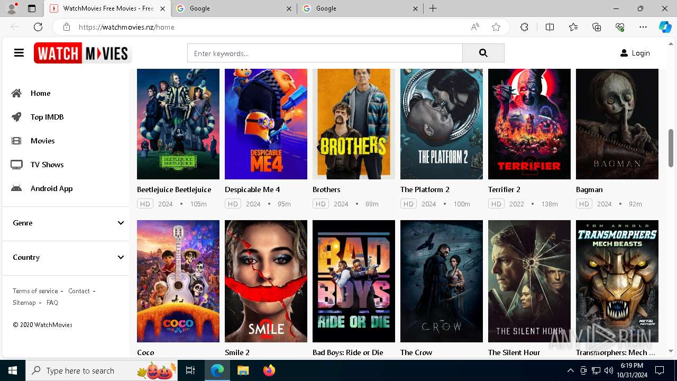Click the Home house icon in sidebar
The width and height of the screenshot is (677, 381).
pyautogui.click(x=17, y=93)
